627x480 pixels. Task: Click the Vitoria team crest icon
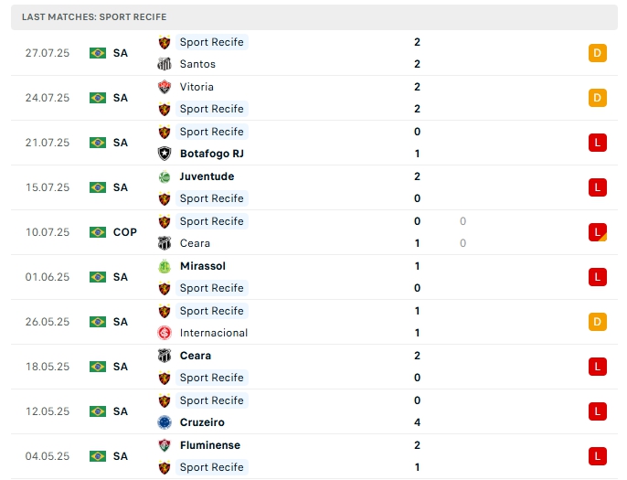165,87
